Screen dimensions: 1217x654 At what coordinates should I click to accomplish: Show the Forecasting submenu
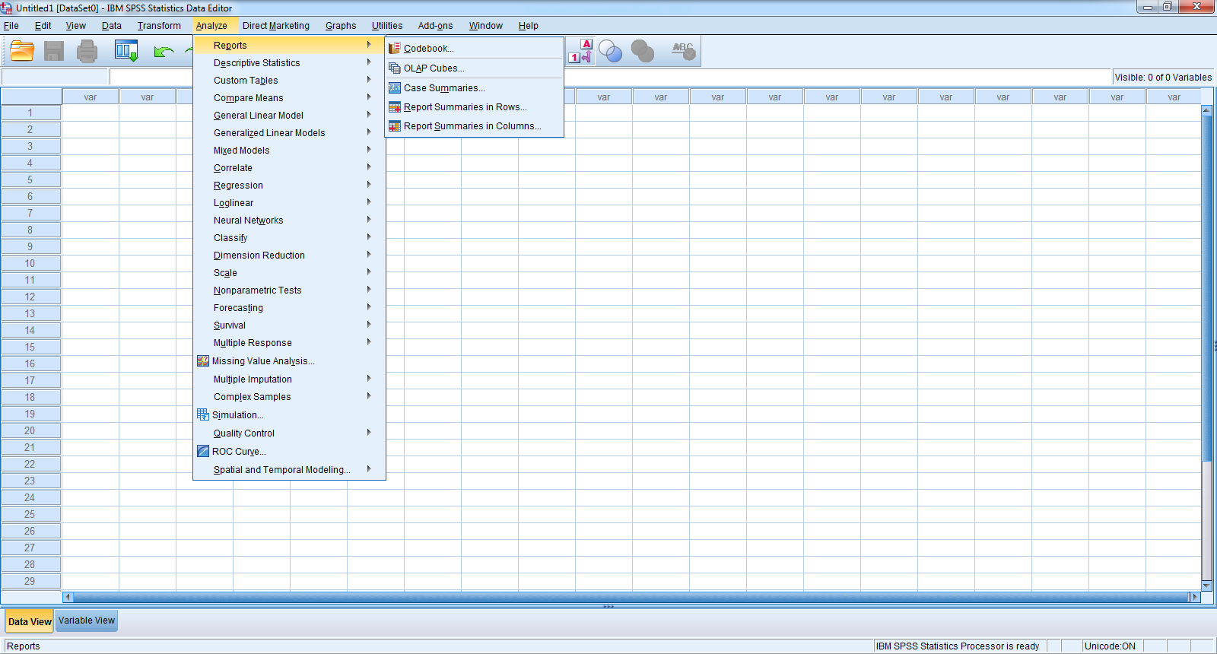(289, 308)
